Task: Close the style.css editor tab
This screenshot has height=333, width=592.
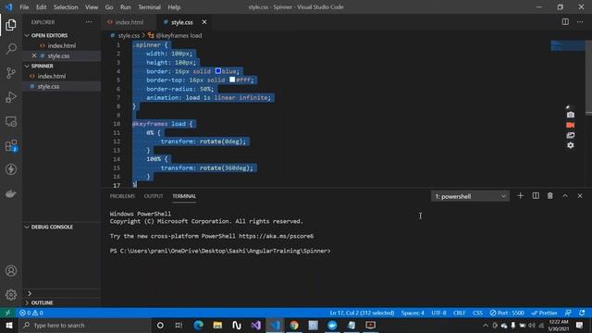Action: (204, 22)
